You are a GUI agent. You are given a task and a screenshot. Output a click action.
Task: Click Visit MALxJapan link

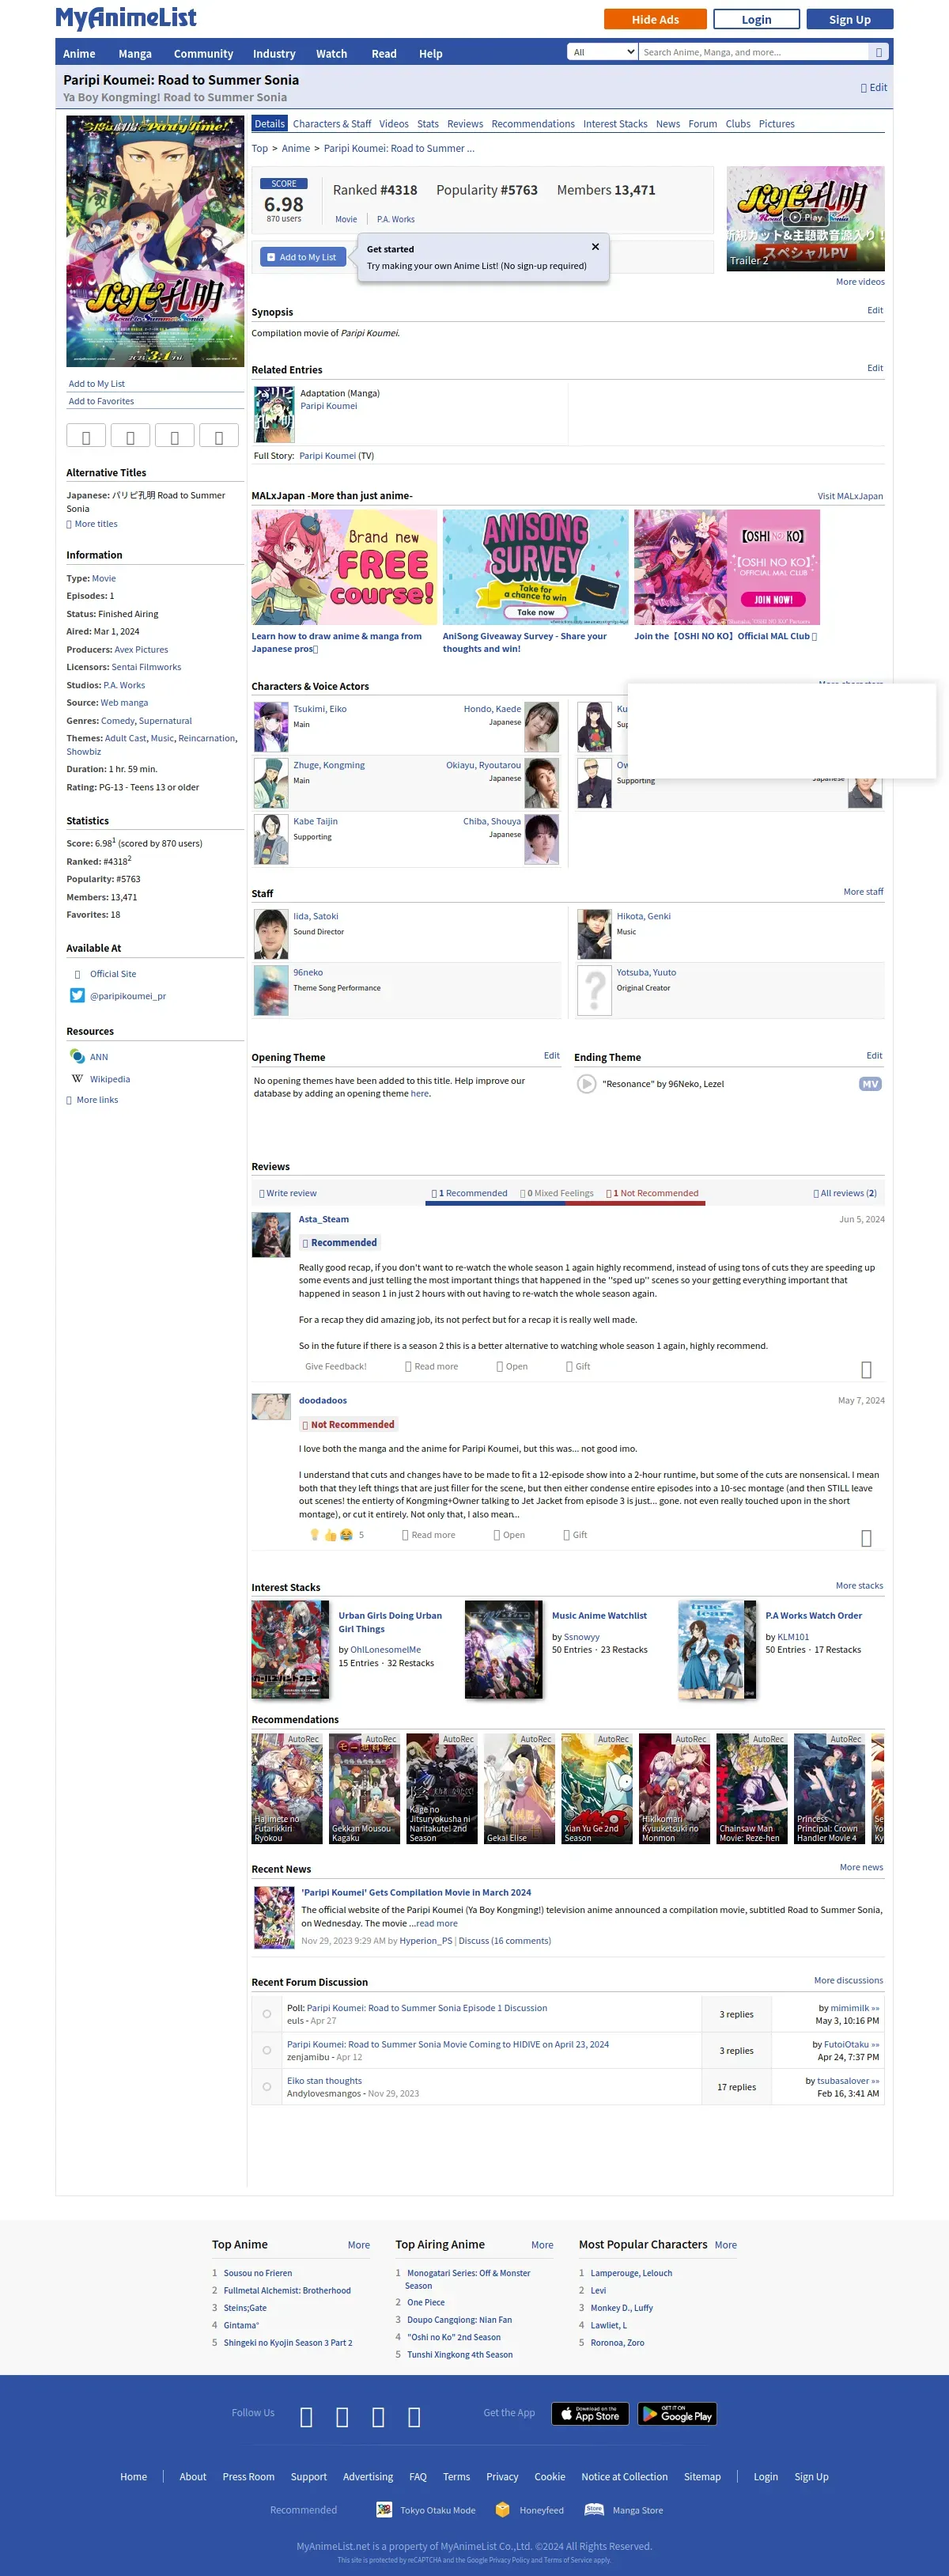coord(850,496)
